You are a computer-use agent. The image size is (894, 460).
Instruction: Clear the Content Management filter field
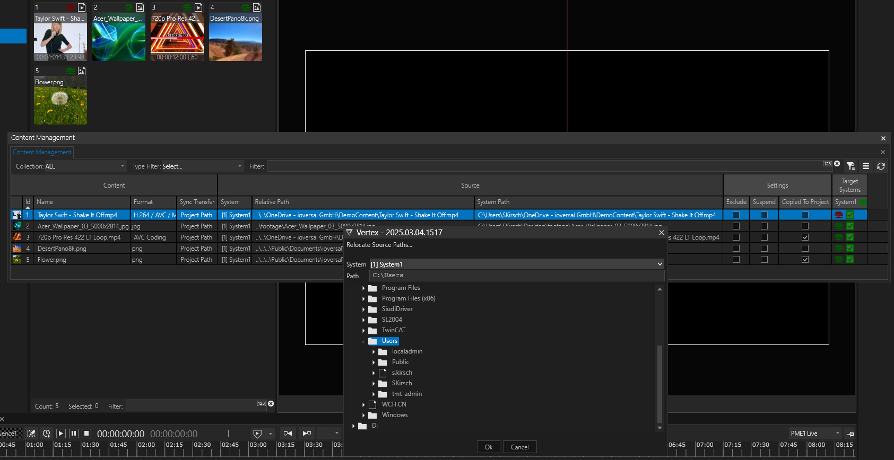coord(837,164)
